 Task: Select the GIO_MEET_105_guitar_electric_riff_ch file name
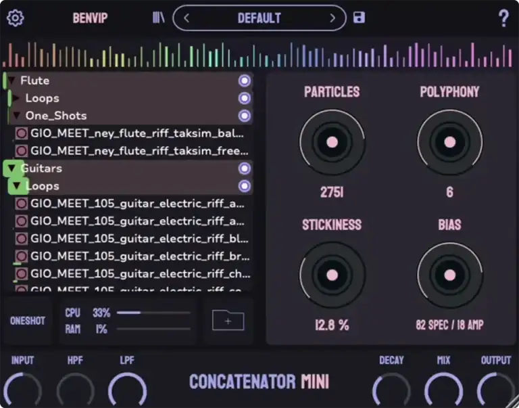pos(141,274)
